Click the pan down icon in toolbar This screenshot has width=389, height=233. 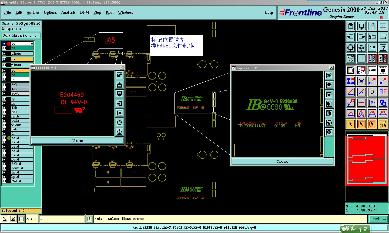(x=361, y=26)
